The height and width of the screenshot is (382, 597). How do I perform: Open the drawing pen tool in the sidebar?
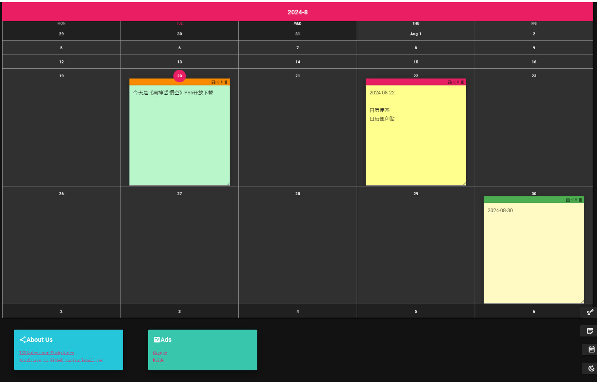[590, 312]
